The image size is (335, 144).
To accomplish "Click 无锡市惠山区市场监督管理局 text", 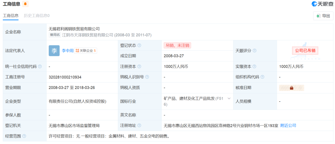I will tap(74, 125).
